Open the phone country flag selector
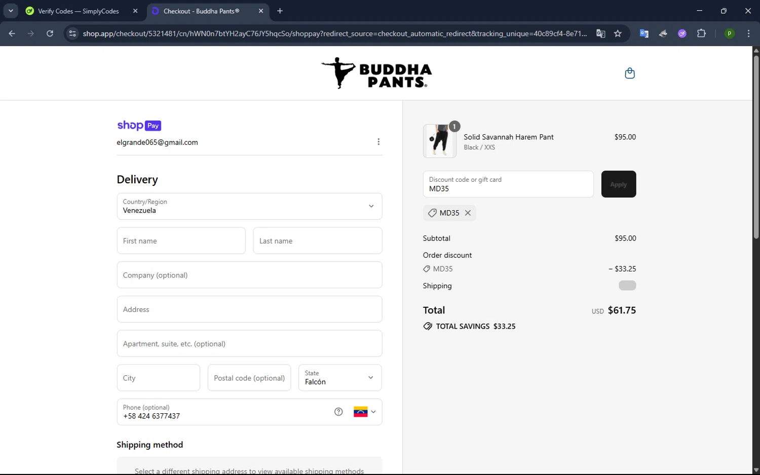760x475 pixels. (365, 412)
